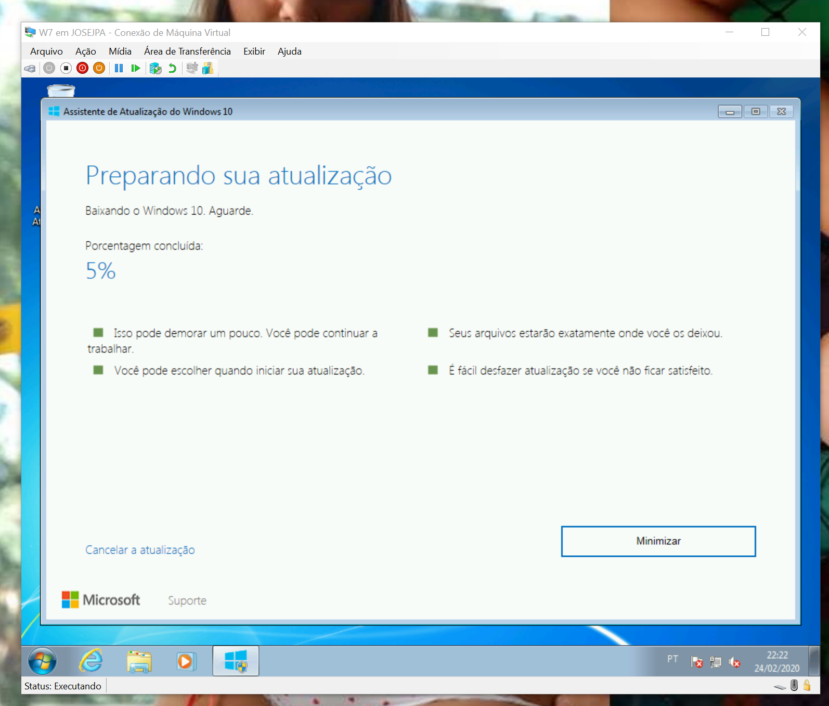
Task: Click the keyboard status icon in status bar
Action: [x=780, y=687]
